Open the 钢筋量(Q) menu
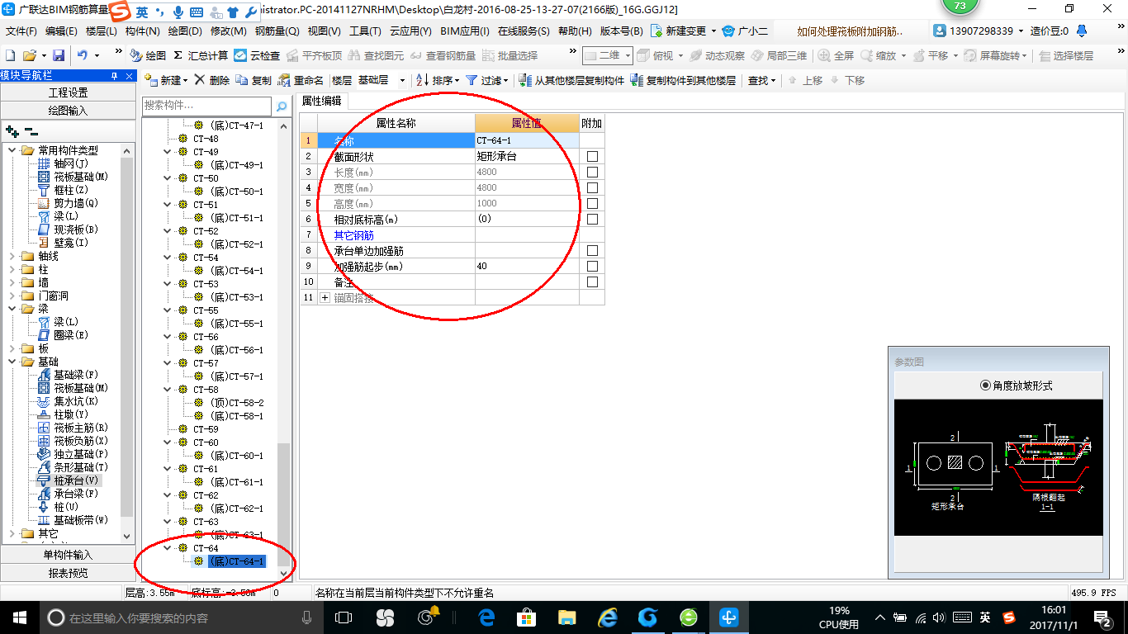This screenshot has width=1128, height=634. pos(277,31)
